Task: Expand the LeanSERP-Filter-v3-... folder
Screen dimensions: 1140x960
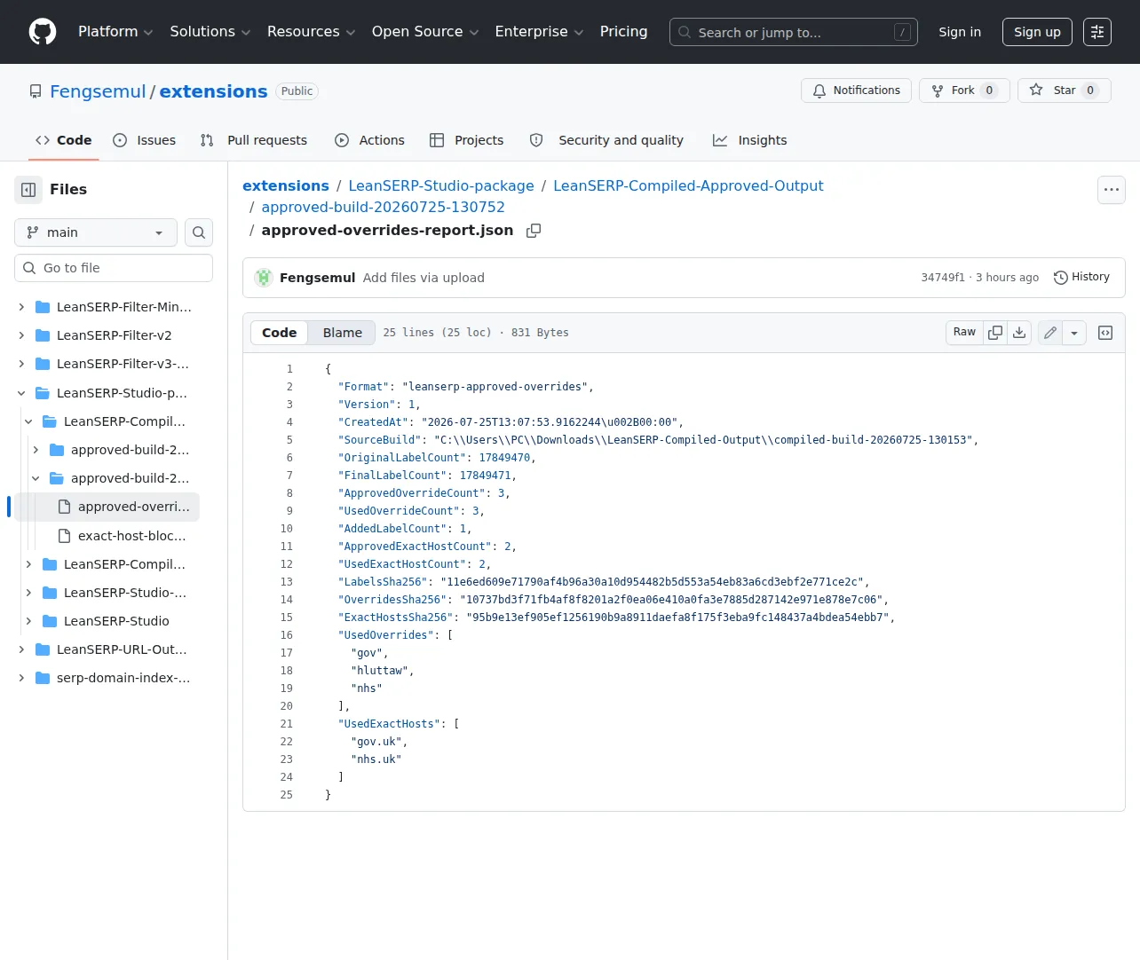Action: 21,364
